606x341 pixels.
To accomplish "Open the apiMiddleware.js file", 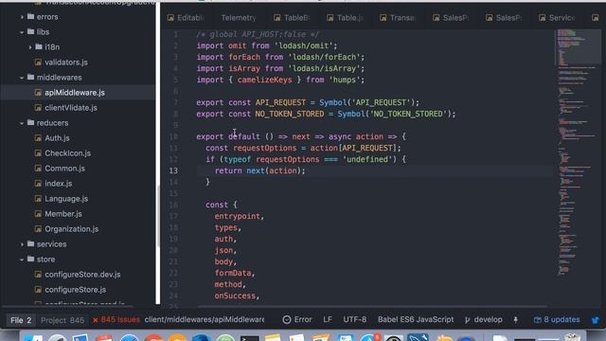I will point(75,93).
